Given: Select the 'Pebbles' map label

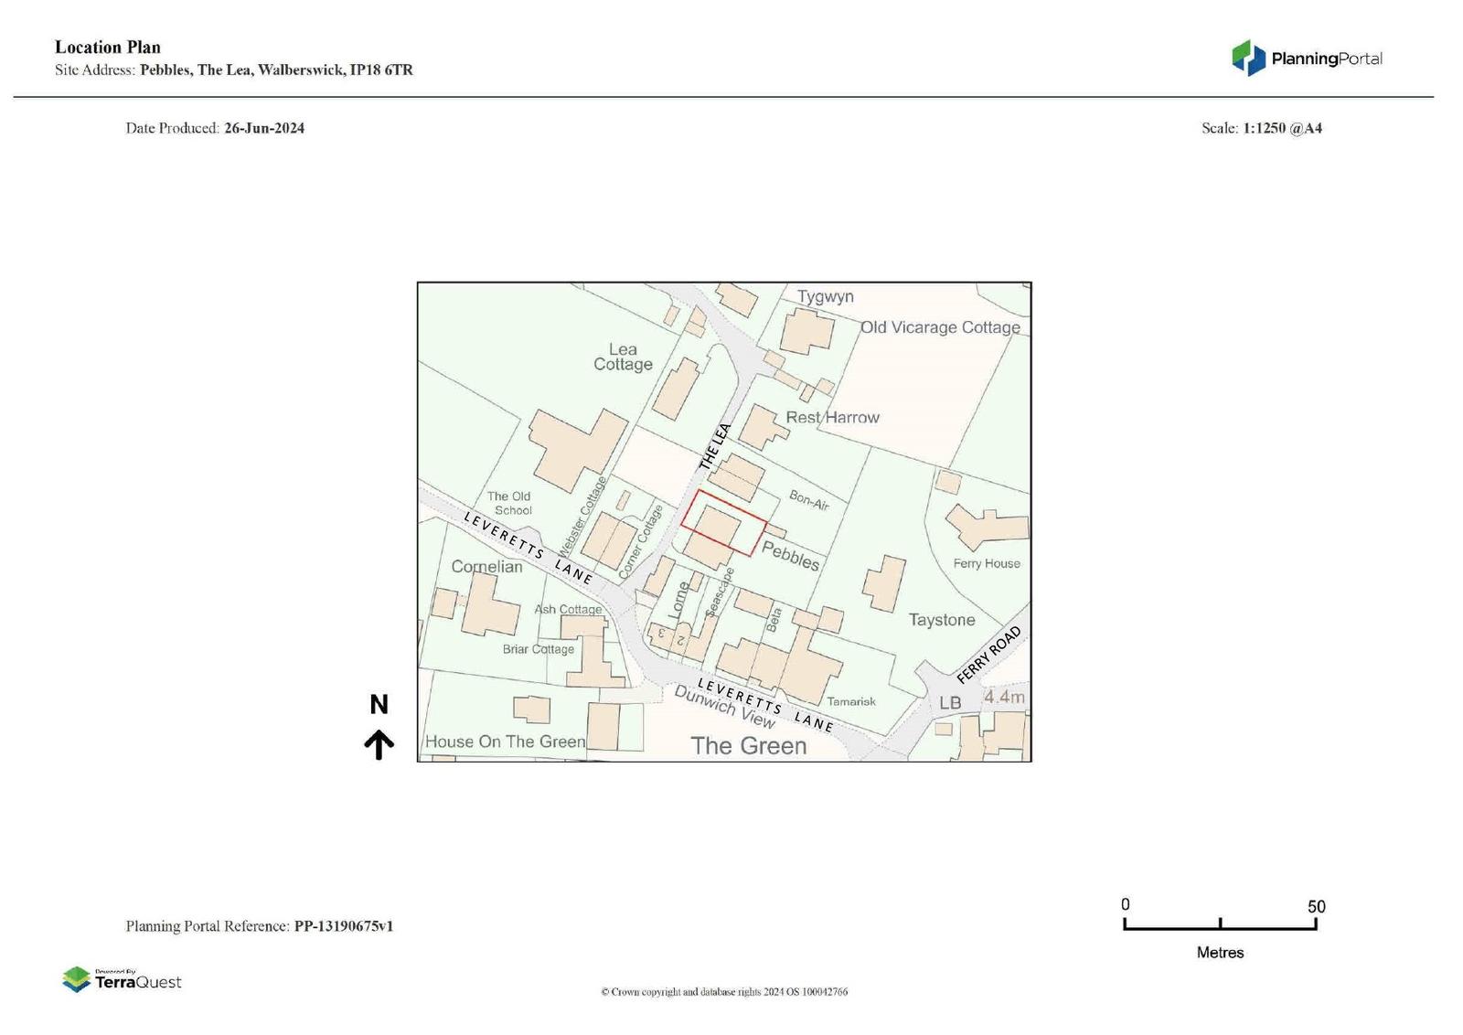Looking at the screenshot, I should tap(791, 556).
